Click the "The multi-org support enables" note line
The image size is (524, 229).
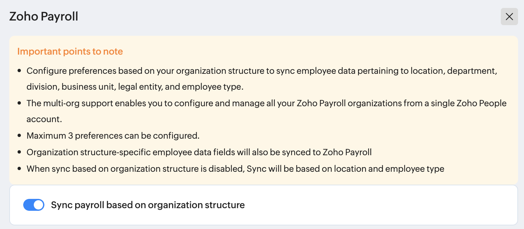pos(266,103)
